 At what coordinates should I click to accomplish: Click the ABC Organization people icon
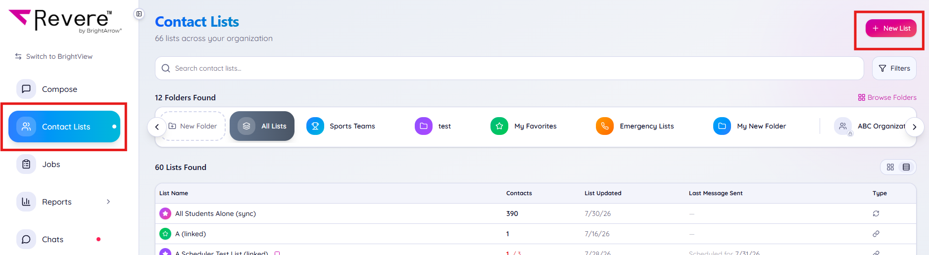click(x=843, y=126)
